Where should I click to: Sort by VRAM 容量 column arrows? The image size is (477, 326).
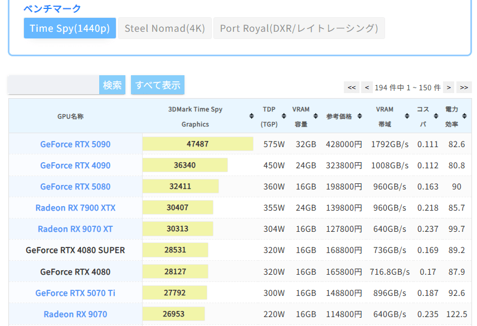315,116
